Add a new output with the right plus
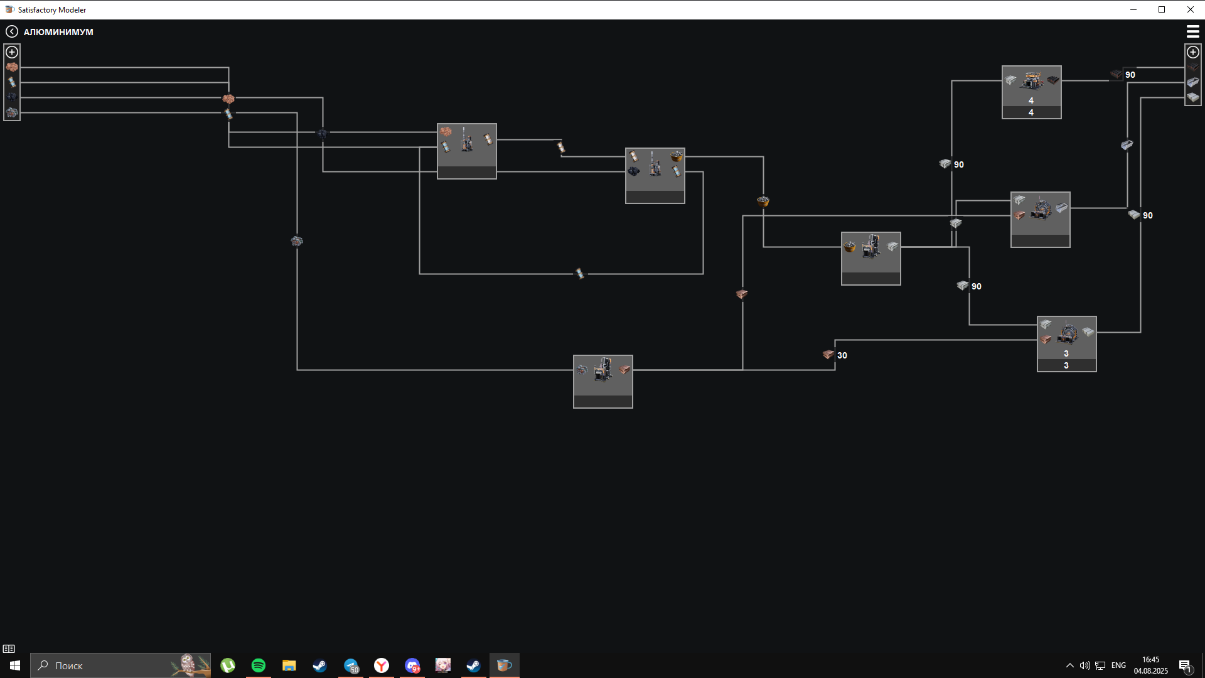Image resolution: width=1205 pixels, height=678 pixels. pos(1193,52)
